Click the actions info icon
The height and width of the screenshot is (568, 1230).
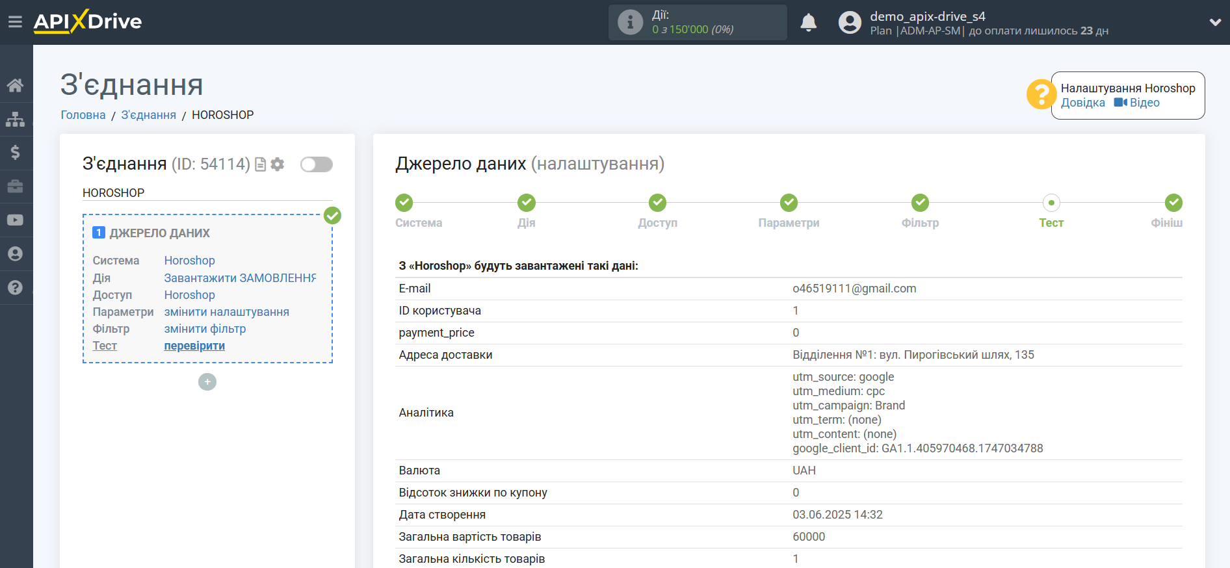coord(630,22)
